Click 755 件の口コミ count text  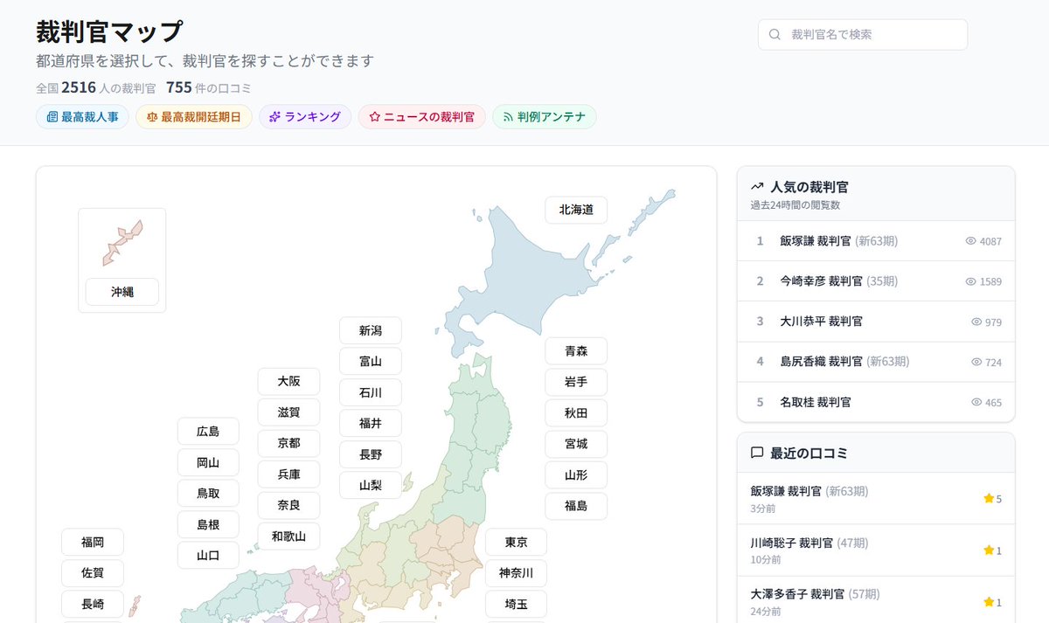click(209, 87)
